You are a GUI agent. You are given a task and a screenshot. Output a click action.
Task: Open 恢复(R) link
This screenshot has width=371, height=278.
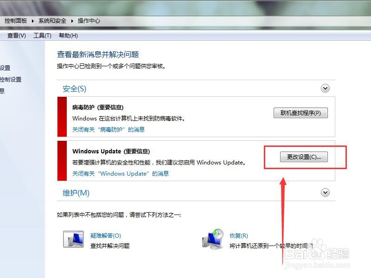238,235
